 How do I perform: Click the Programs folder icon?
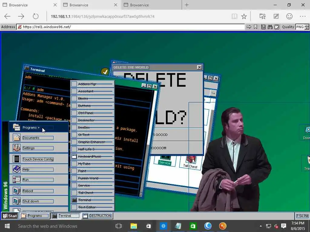(16, 127)
